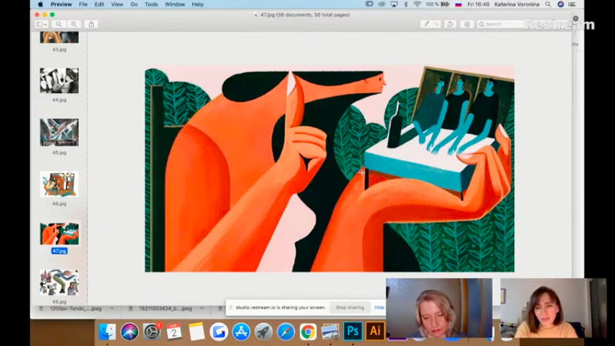Launch Illustrator from the Dock

coord(375,331)
